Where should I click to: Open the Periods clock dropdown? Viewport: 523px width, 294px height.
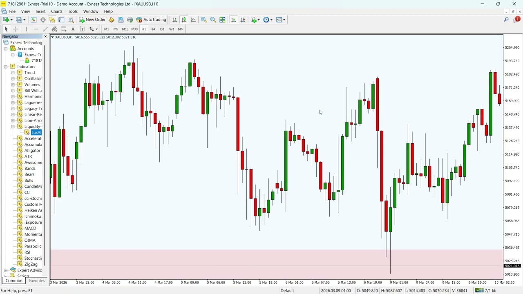pyautogui.click(x=268, y=20)
